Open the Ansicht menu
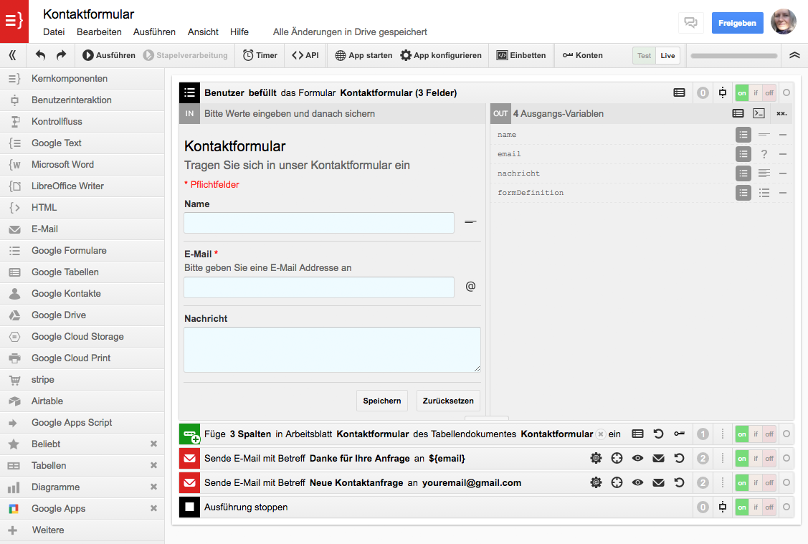Image resolution: width=808 pixels, height=544 pixels. point(203,32)
